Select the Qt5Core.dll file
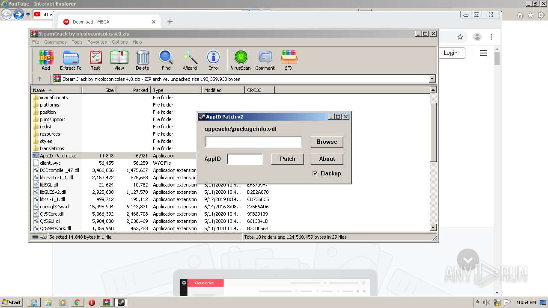The image size is (548, 308). [52, 214]
